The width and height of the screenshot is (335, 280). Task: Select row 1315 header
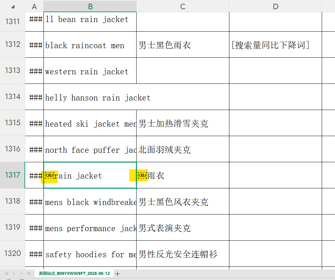pos(12,123)
